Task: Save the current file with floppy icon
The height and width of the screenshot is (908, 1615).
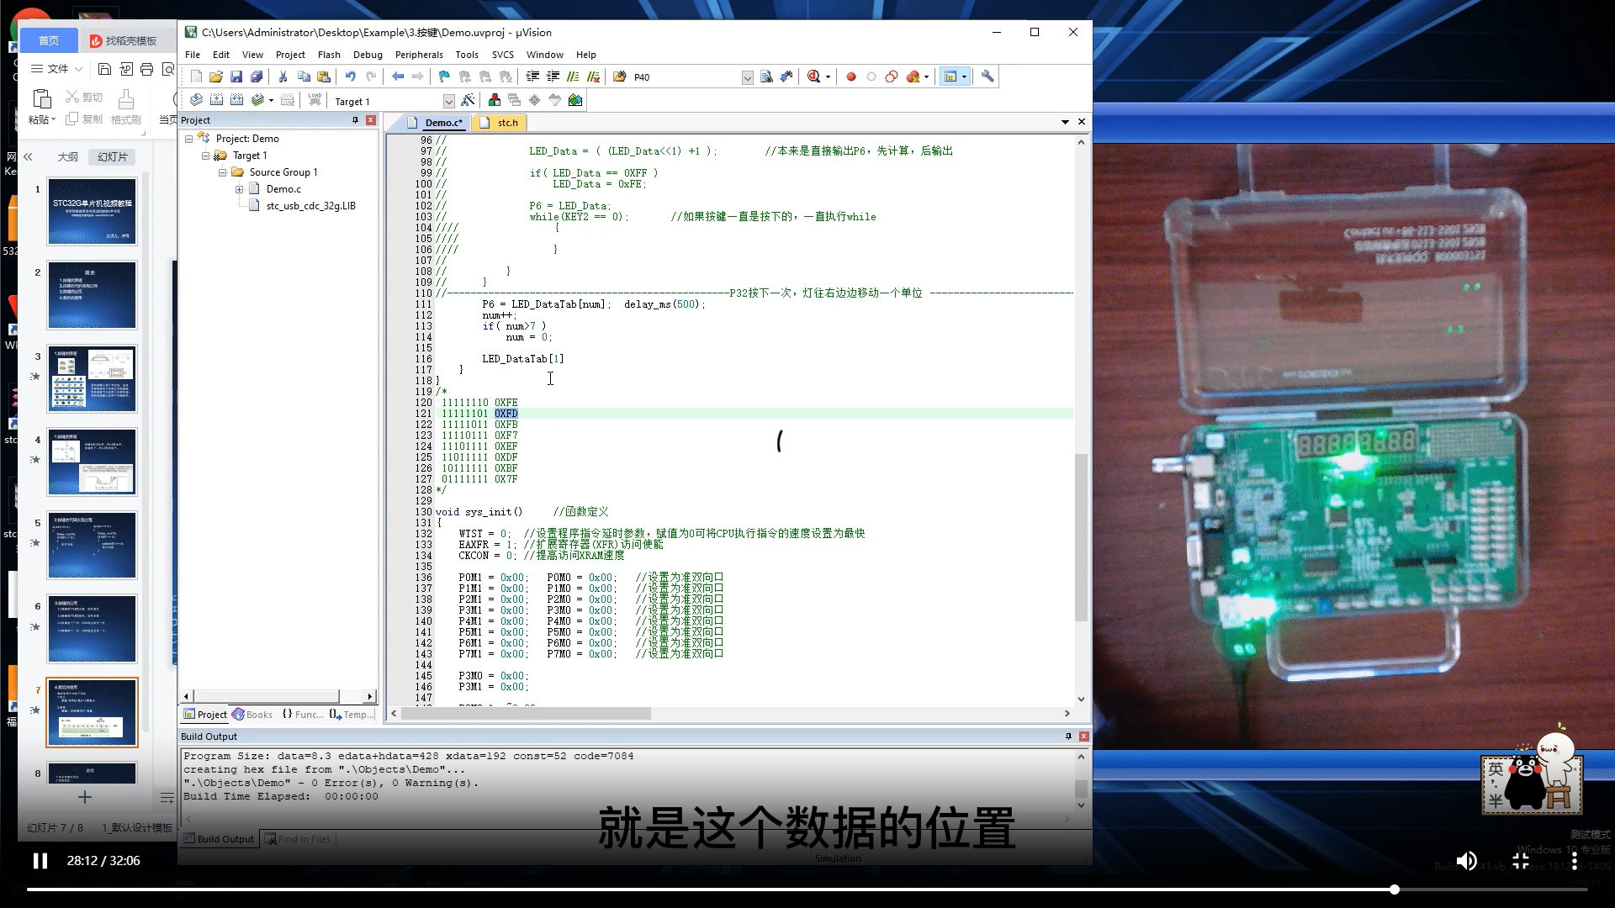Action: coord(236,77)
